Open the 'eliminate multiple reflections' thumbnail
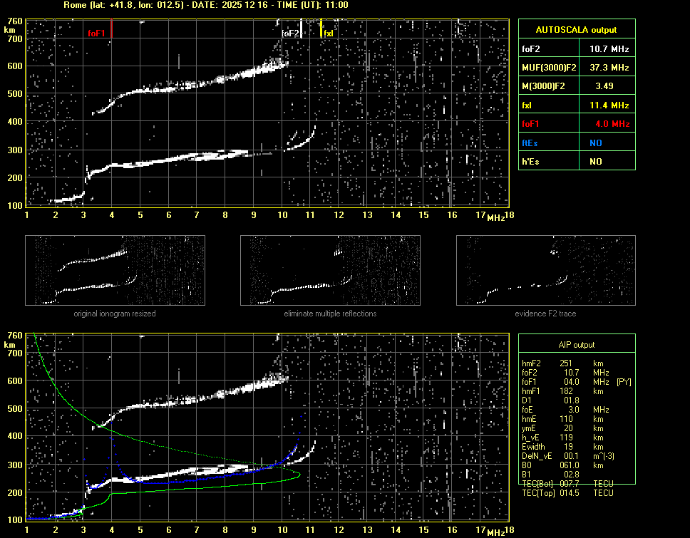This screenshot has width=690, height=538. click(330, 270)
